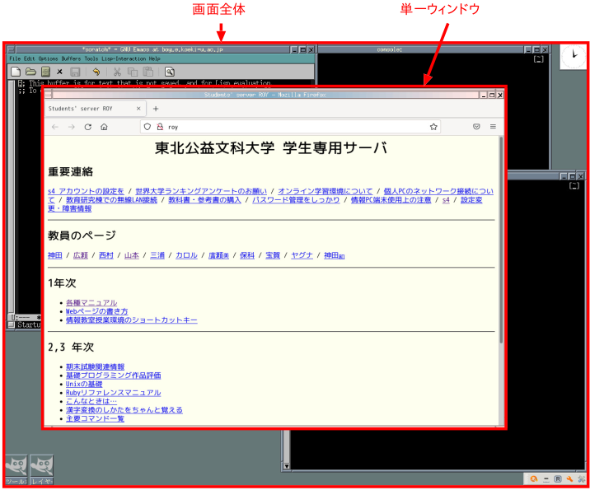Image resolution: width=590 pixels, height=490 pixels.
Task: Open the Emacs File menu
Action: (x=15, y=58)
